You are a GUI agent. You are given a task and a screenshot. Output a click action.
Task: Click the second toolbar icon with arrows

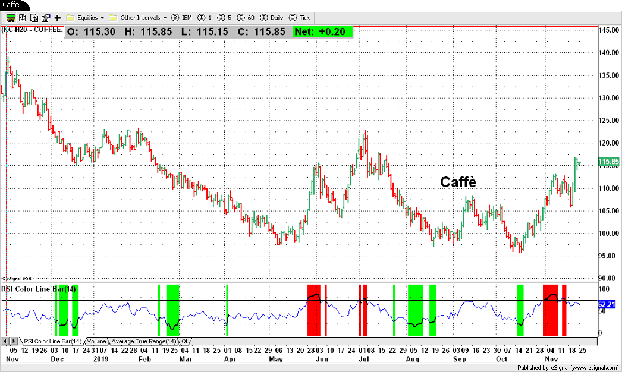click(23, 18)
